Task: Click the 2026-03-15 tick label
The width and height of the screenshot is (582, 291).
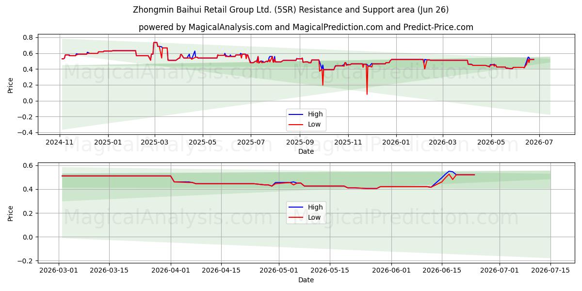Action: coord(109,271)
